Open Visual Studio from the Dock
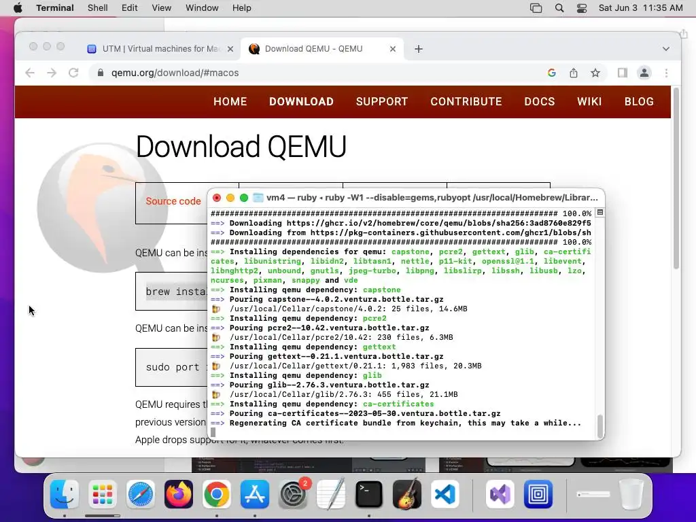 500,494
